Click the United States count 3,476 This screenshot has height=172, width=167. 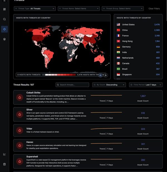point(157,24)
